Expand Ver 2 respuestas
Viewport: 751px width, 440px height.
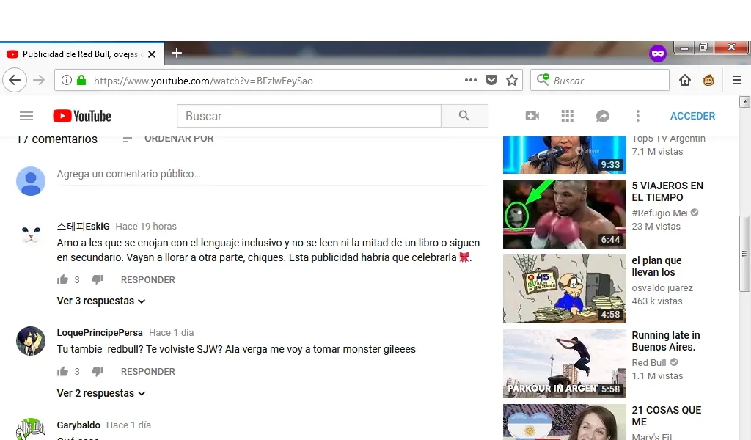[x=101, y=394]
